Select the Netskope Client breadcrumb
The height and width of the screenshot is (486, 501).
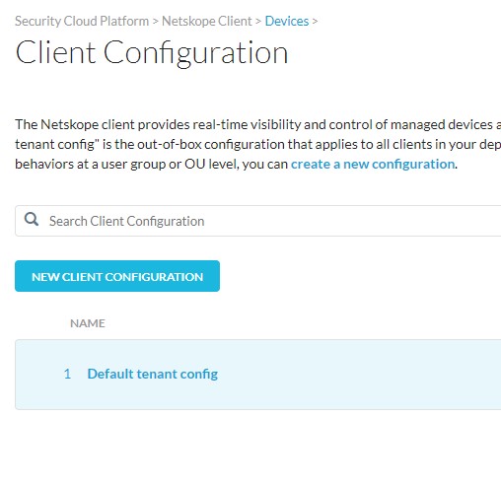[x=207, y=21]
